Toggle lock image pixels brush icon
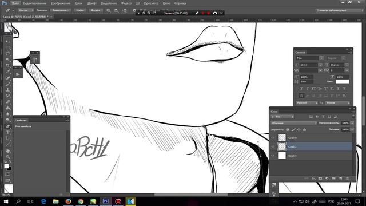The width and height of the screenshot is (366, 206). click(x=293, y=130)
